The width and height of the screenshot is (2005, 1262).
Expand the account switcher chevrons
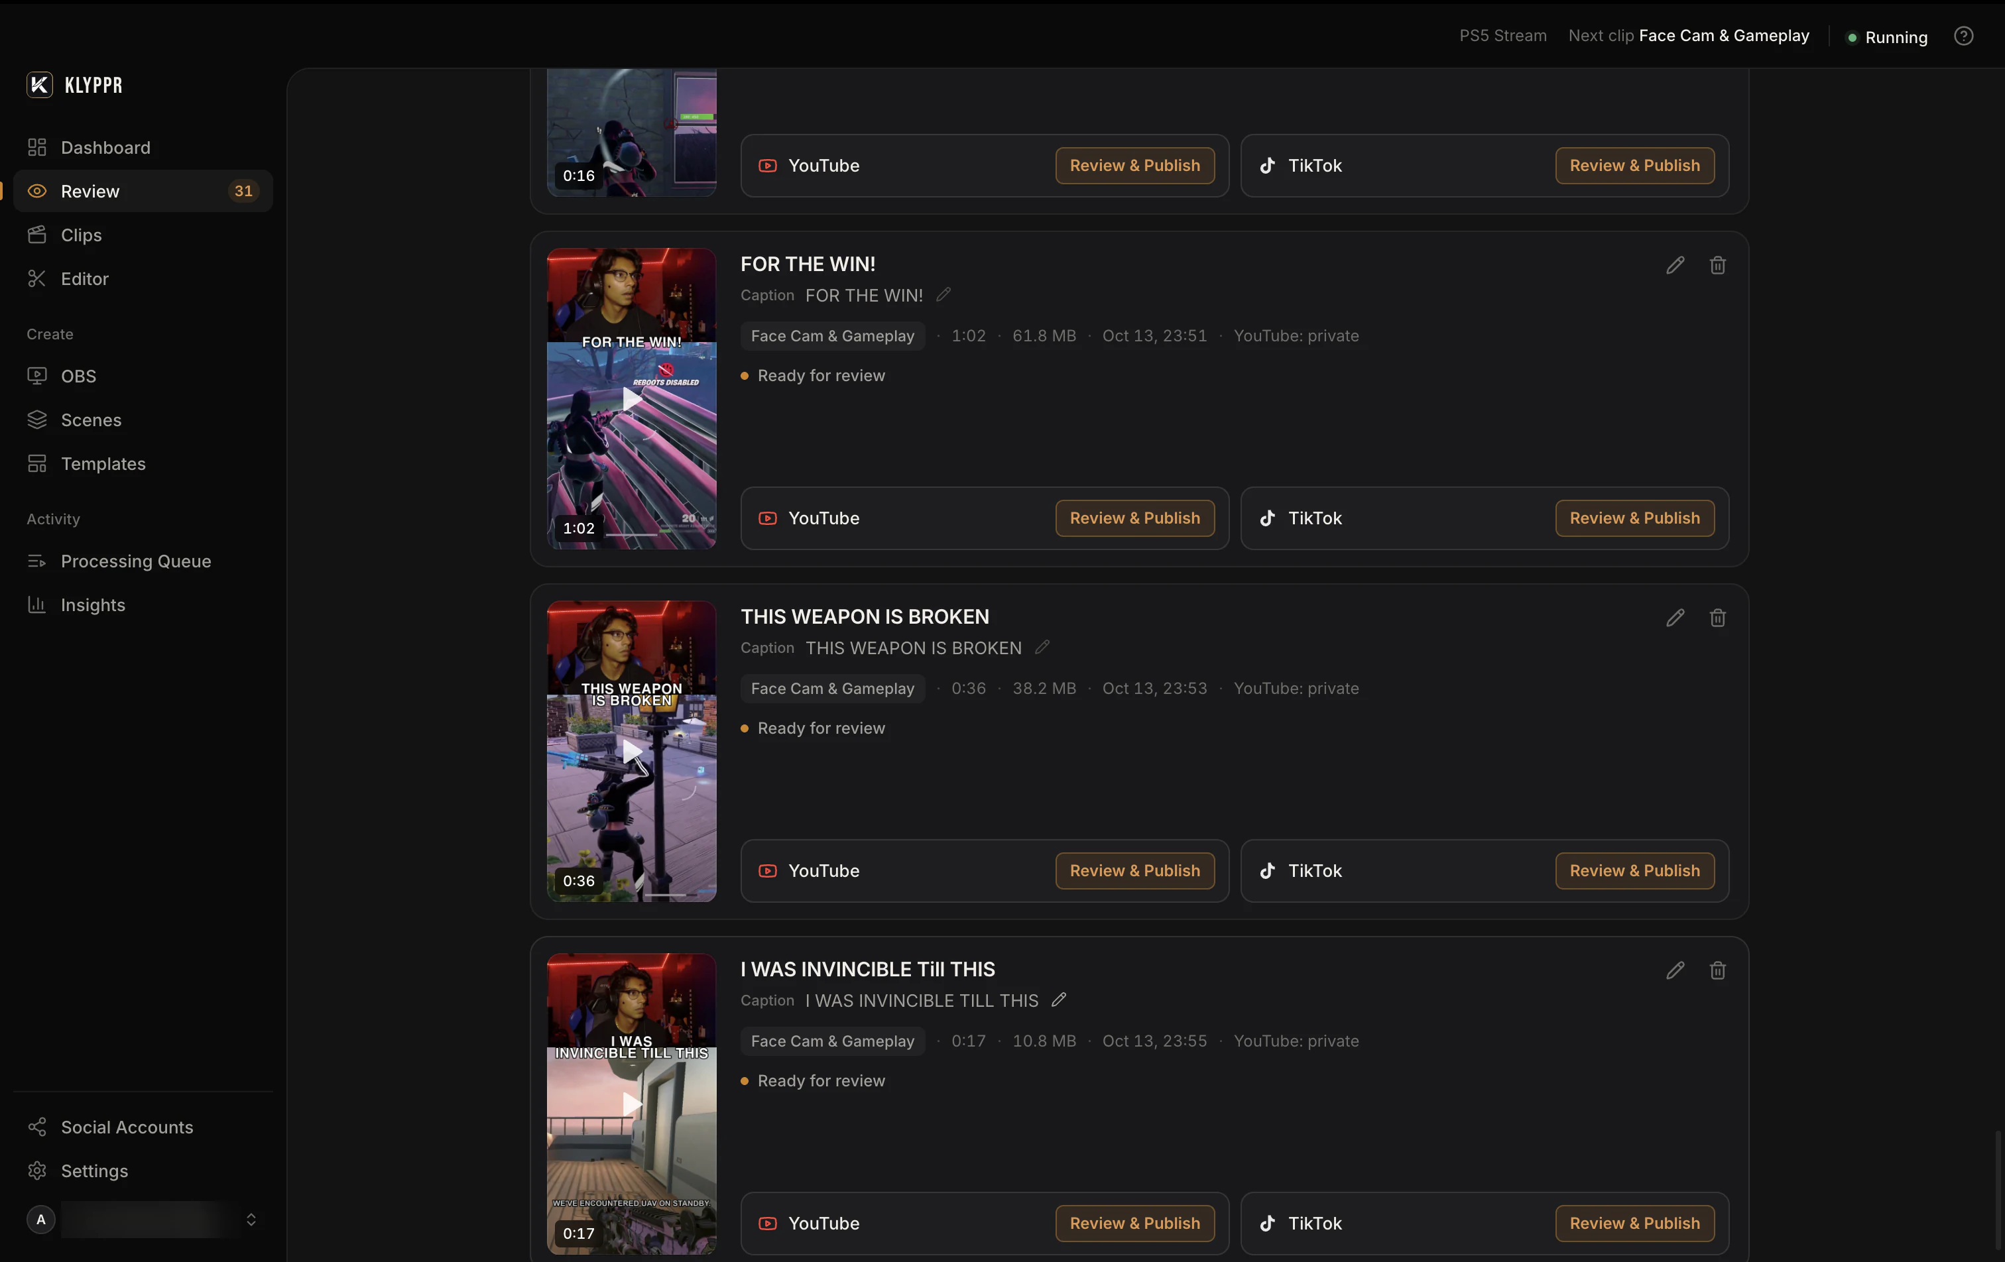251,1219
